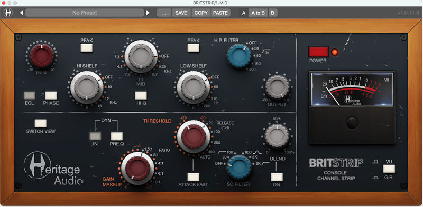Screen dimensions: 423x207
Task: Toggle the PHASE switch
Action: point(51,95)
